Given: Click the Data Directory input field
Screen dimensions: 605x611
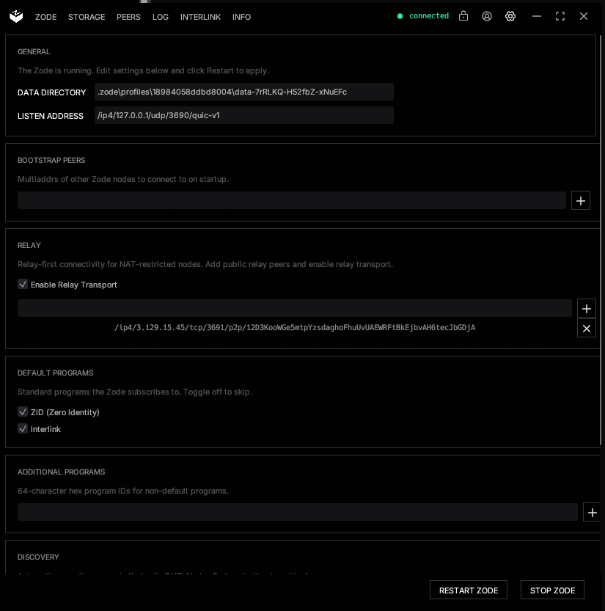Looking at the screenshot, I should tap(244, 92).
